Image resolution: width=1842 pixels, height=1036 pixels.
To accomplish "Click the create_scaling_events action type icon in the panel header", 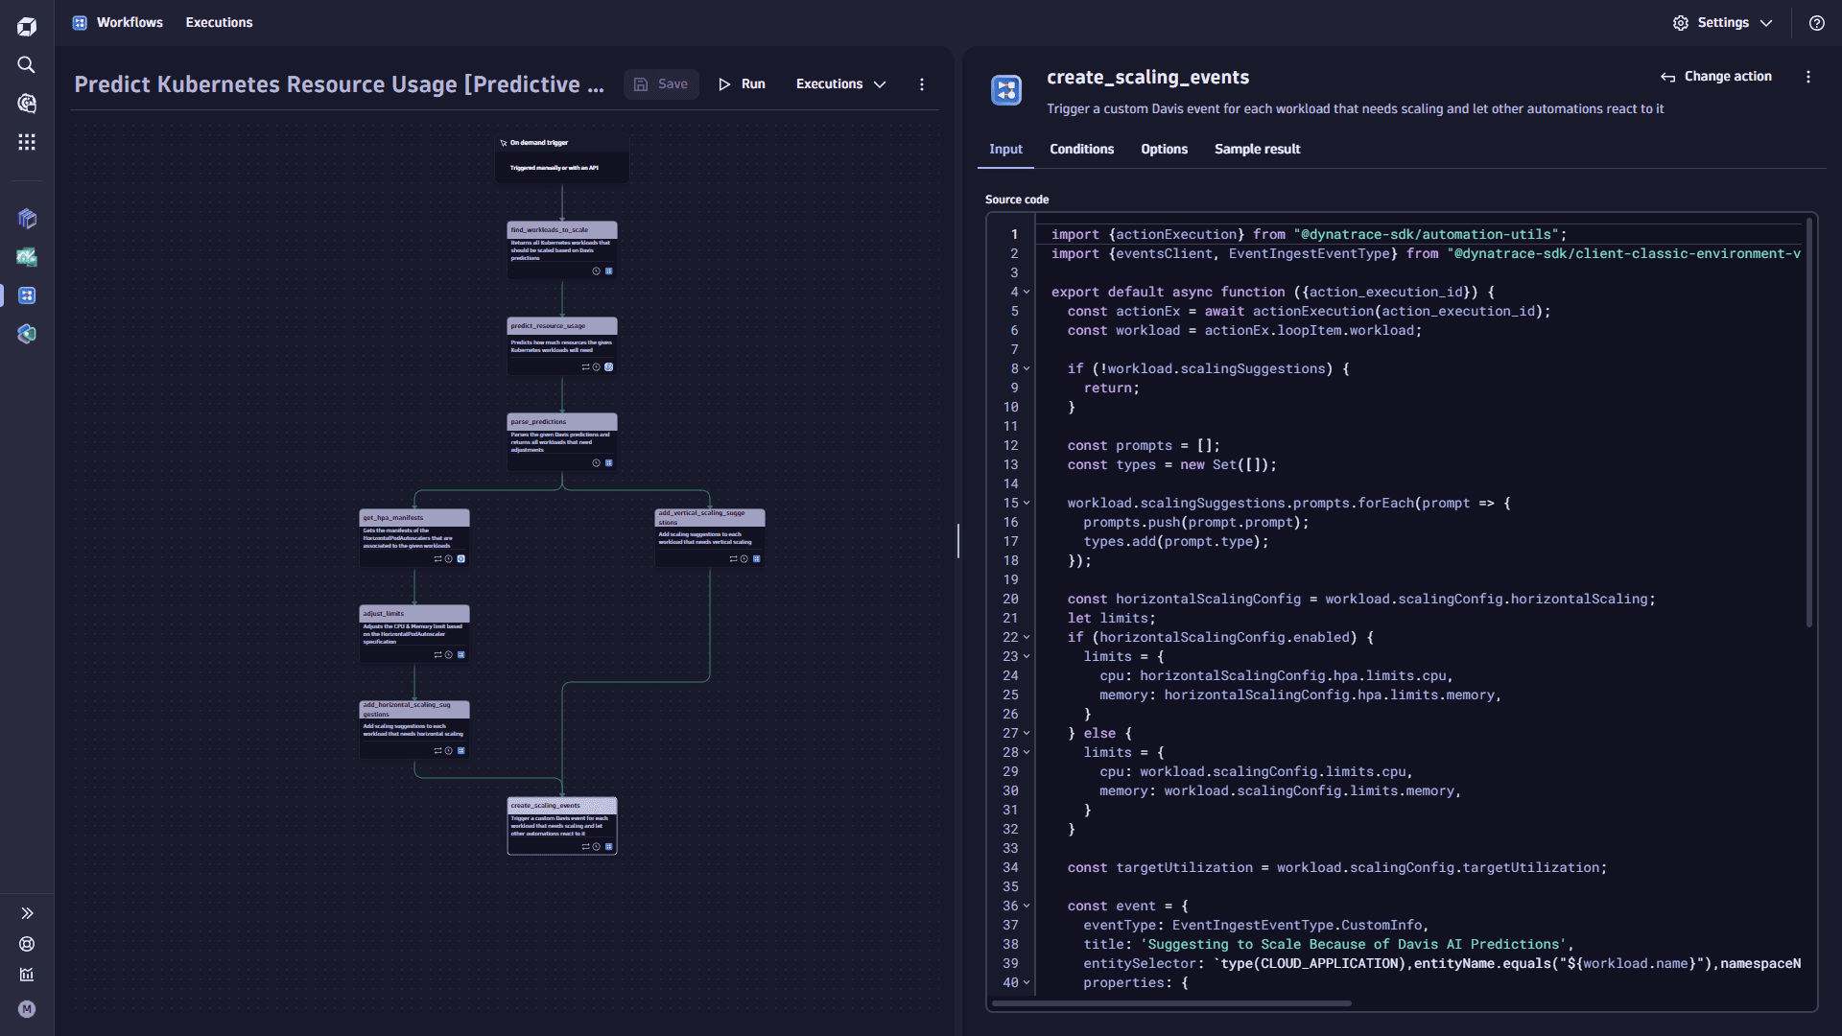I will tap(1006, 90).
